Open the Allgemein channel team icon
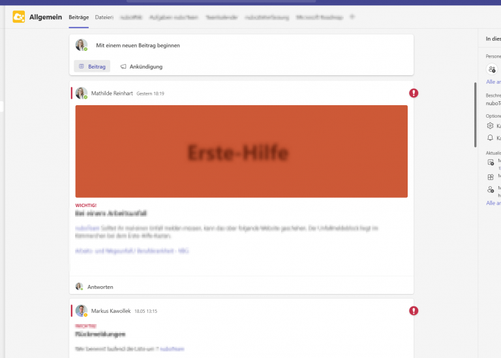501x358 pixels. point(18,17)
